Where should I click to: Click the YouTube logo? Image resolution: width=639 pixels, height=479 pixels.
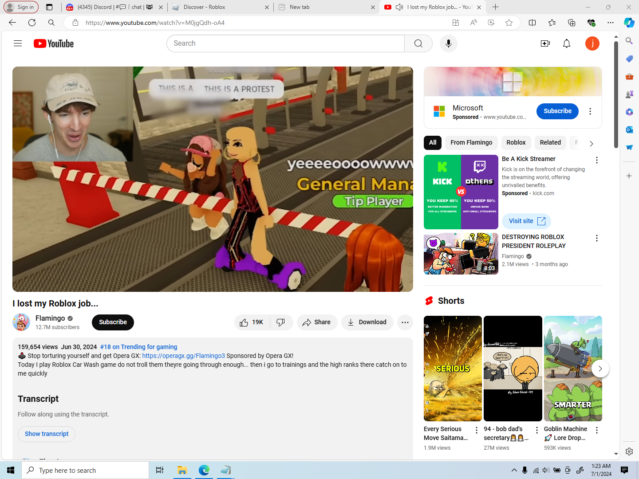[x=54, y=43]
